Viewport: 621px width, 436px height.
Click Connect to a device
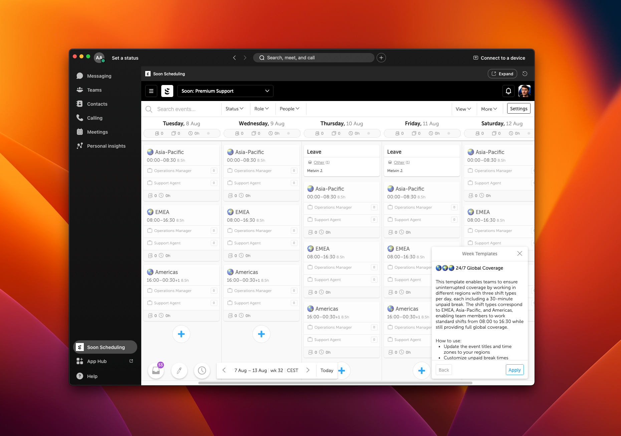point(499,58)
